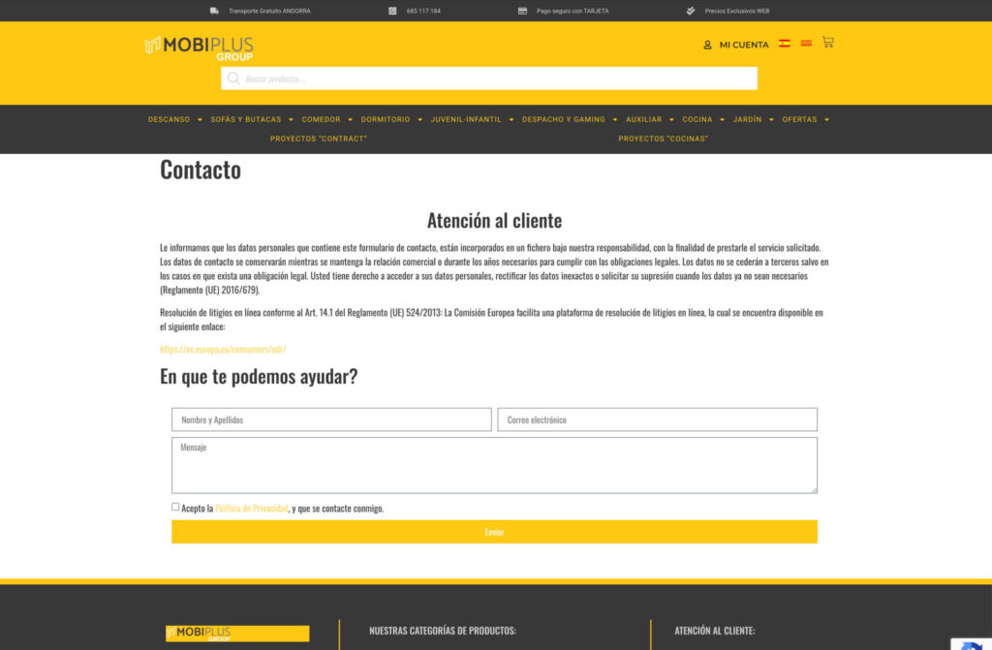Open the Proyectos "Contract" menu item

click(318, 139)
